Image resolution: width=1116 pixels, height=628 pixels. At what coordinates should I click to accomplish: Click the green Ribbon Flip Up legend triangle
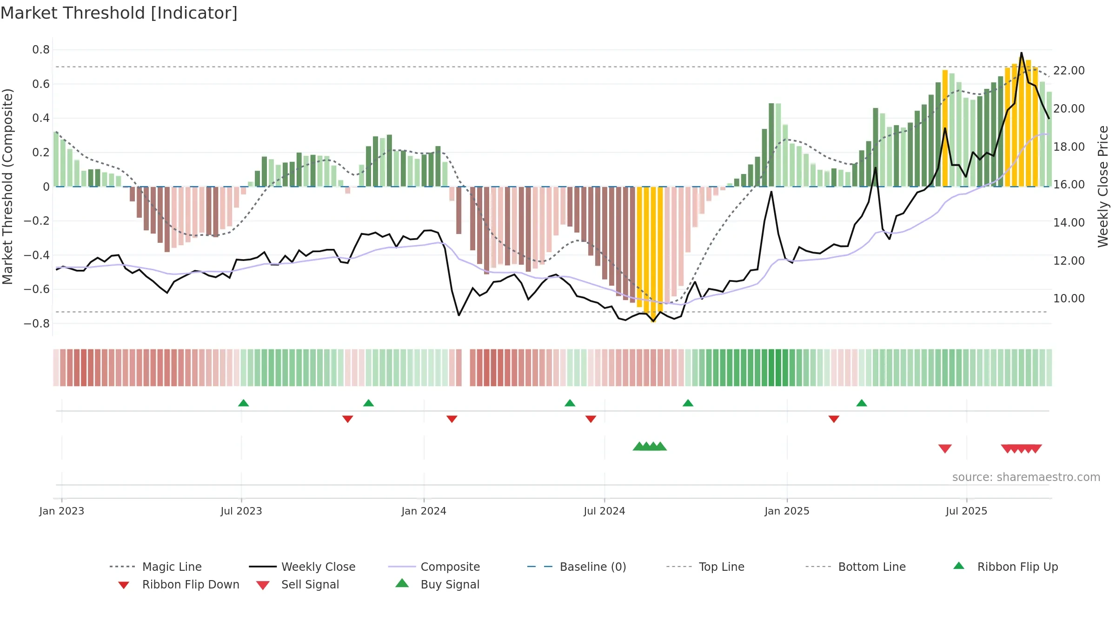(x=959, y=566)
